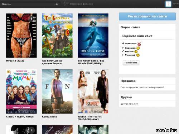Open the Турист / The Tourist title link
This screenshot has width=179, height=134.
[89, 118]
